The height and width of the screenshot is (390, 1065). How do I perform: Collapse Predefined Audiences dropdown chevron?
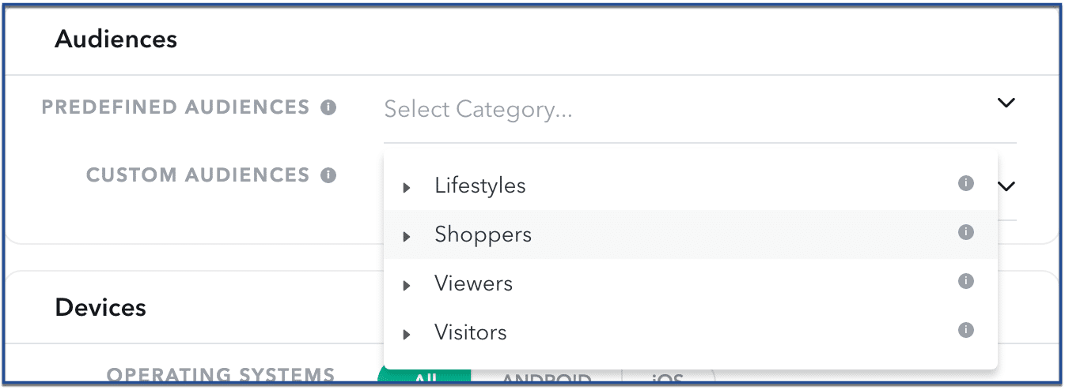1006,103
